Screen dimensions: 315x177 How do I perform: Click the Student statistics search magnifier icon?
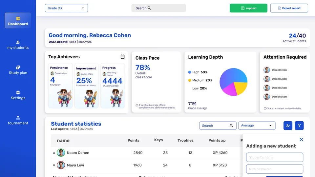tap(231, 126)
